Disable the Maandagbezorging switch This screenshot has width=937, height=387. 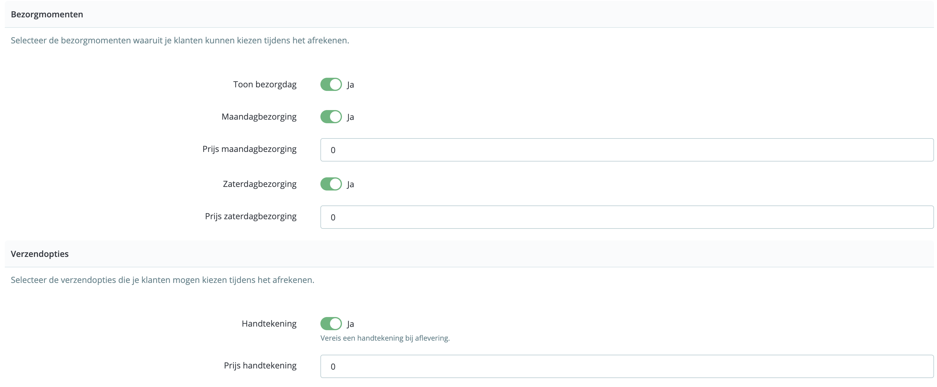click(x=331, y=117)
